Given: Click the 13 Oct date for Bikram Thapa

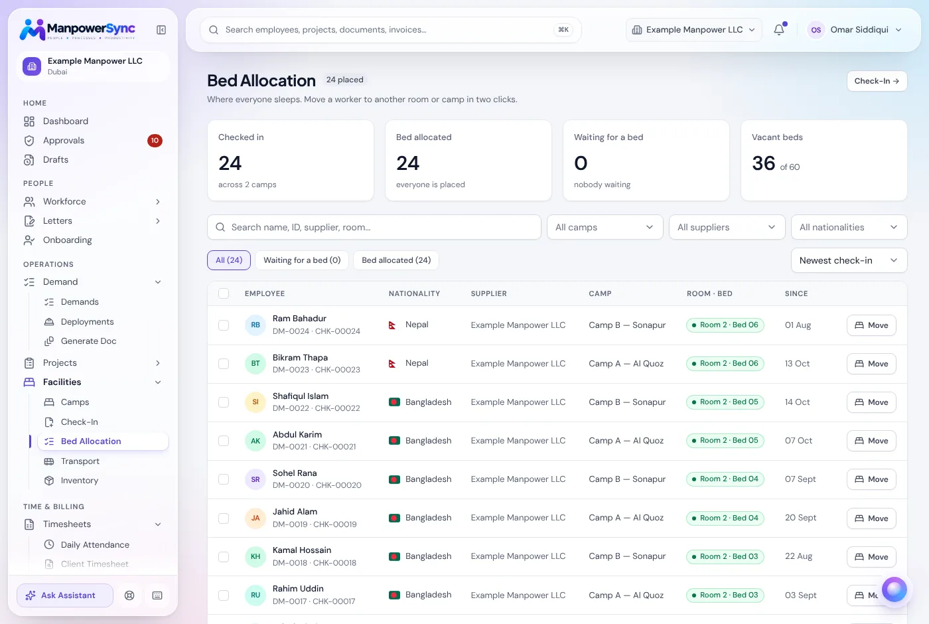Looking at the screenshot, I should click(797, 364).
